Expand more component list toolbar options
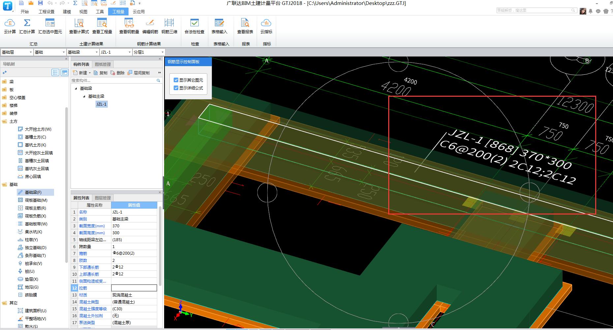The height and width of the screenshot is (330, 613). click(160, 73)
